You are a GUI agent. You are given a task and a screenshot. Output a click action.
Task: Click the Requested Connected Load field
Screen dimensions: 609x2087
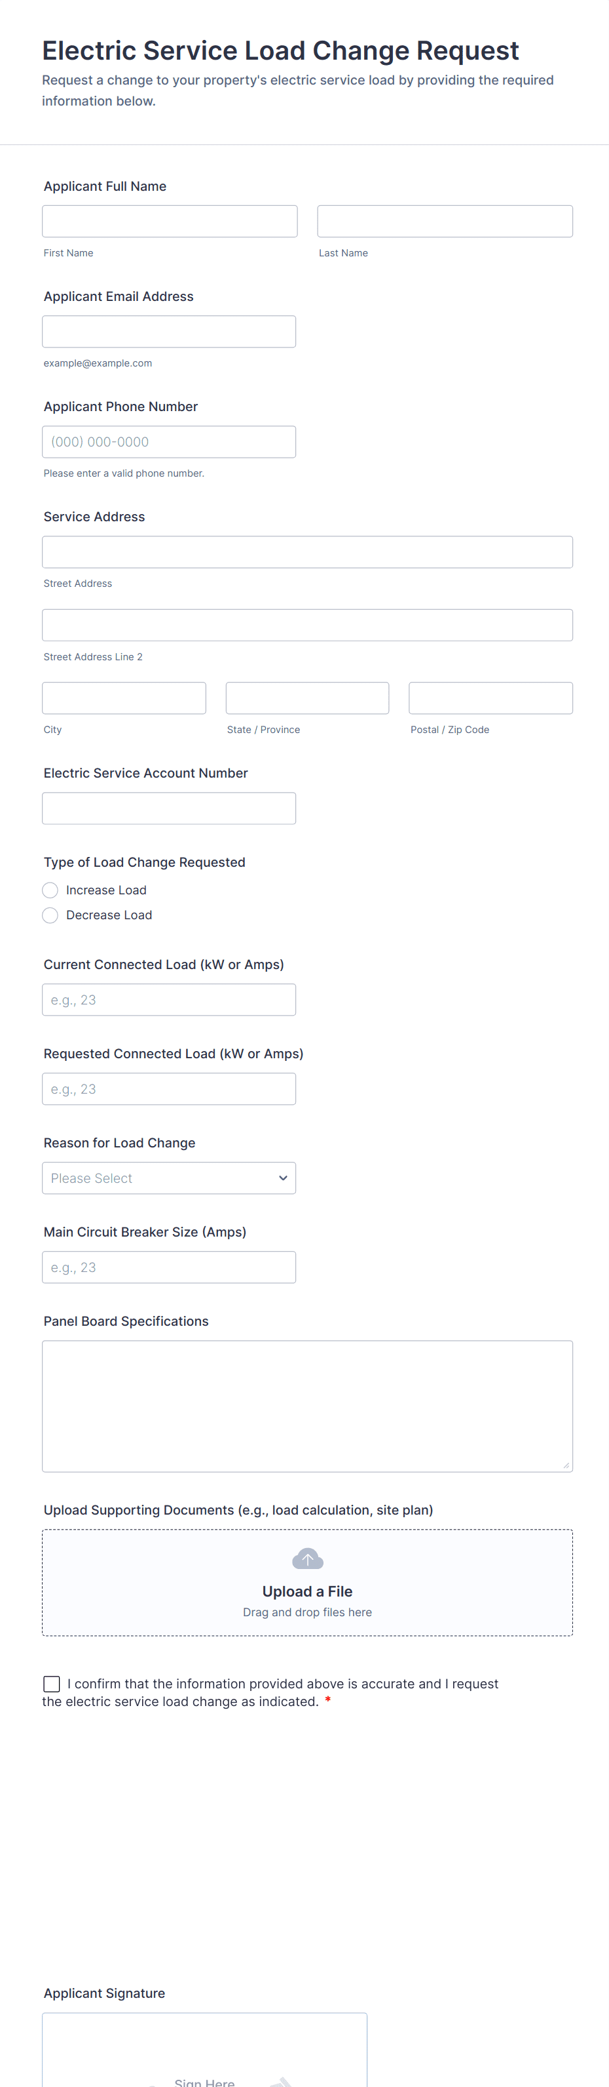(169, 1089)
